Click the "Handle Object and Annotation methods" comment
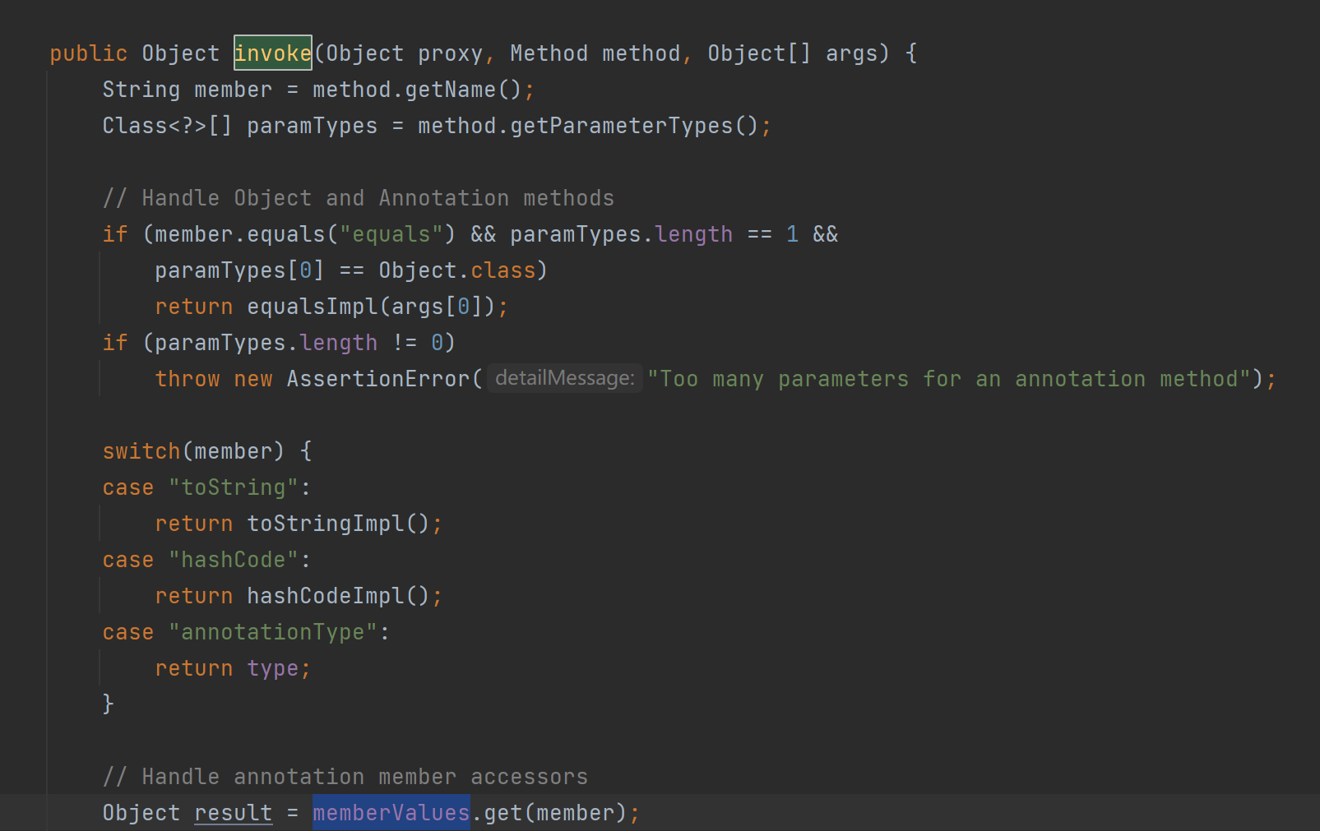This screenshot has height=831, width=1320. coord(359,198)
